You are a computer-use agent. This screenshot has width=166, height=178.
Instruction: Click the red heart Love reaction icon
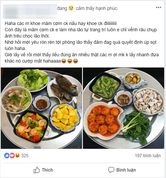12,156
